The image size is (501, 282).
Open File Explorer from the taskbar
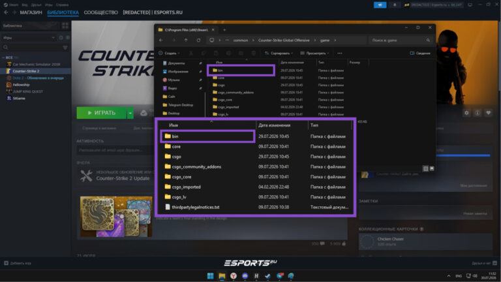(x=222, y=275)
